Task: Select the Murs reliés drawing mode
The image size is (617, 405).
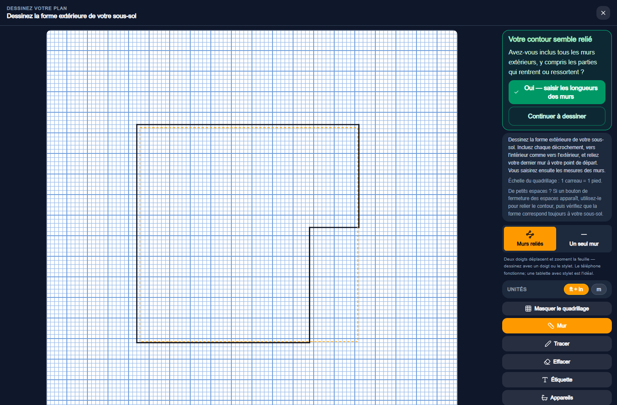Action: 530,239
